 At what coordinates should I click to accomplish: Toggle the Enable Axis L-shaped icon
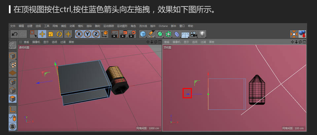tap(13, 110)
